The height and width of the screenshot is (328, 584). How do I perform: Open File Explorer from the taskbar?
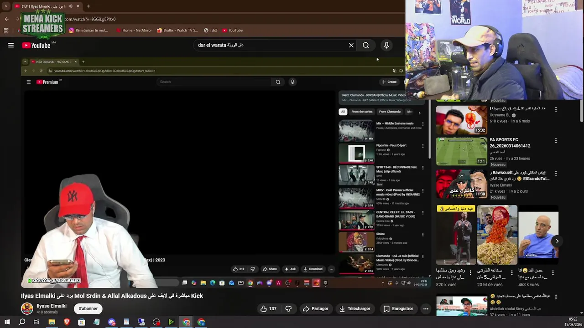[x=52, y=322]
